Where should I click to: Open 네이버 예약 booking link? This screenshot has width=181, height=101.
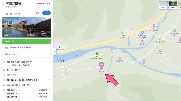point(12,75)
